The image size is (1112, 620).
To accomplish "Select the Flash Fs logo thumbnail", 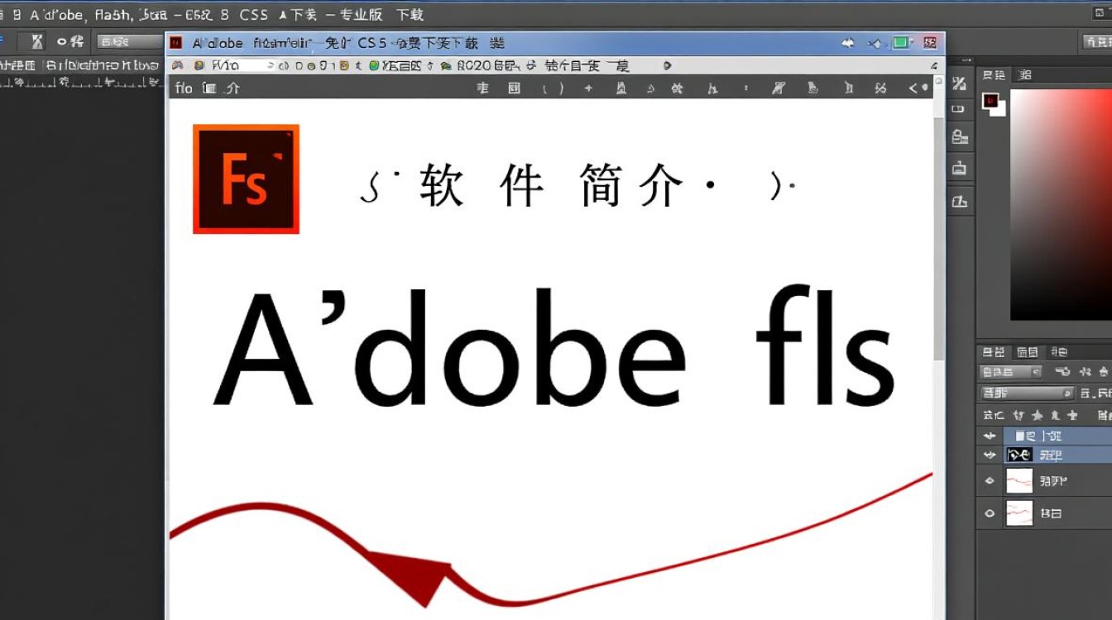I will (245, 179).
